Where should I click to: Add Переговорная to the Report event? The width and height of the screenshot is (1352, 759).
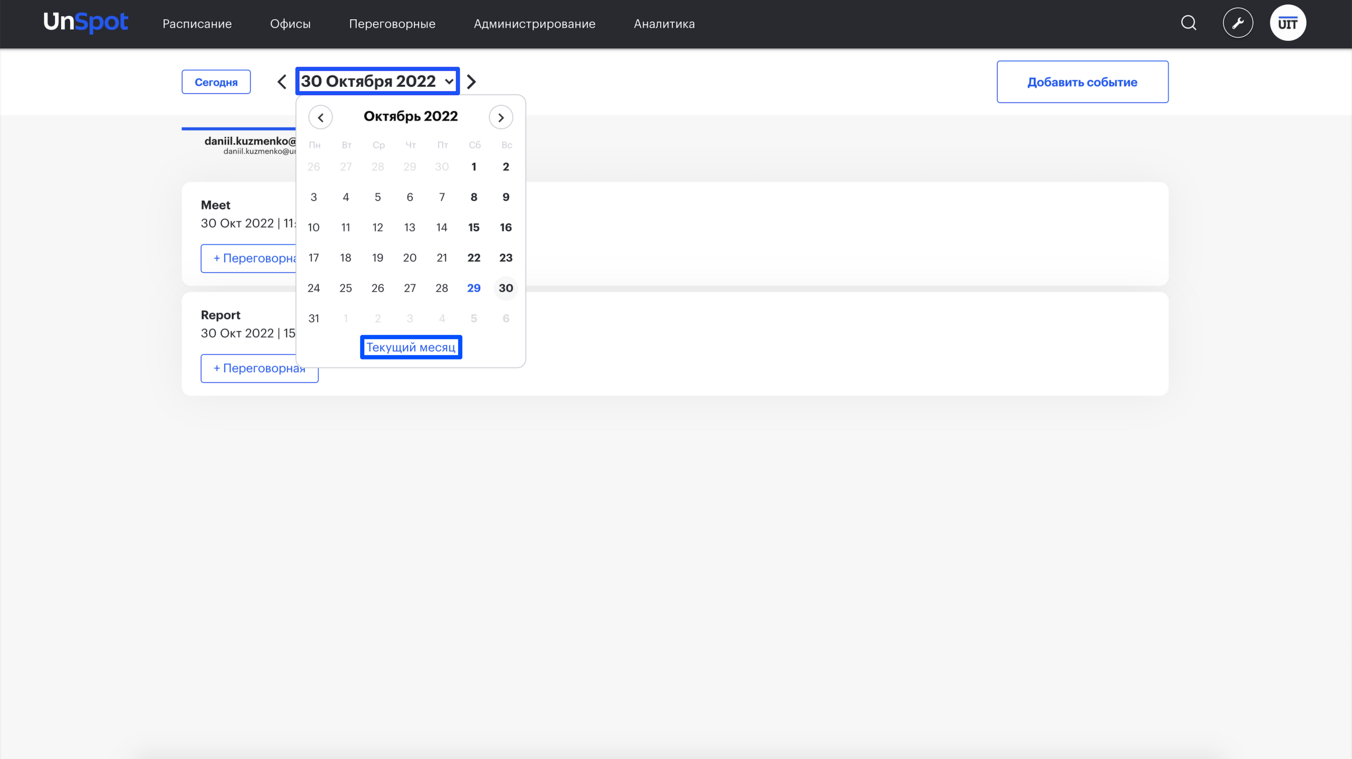pos(259,368)
